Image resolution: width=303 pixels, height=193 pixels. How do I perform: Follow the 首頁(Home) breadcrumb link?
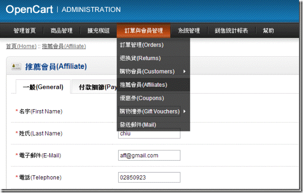[21, 46]
